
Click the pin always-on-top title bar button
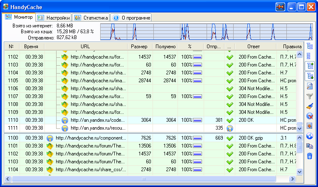click(x=281, y=7)
